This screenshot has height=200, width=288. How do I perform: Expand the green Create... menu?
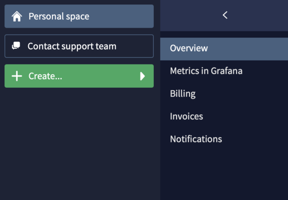point(79,76)
